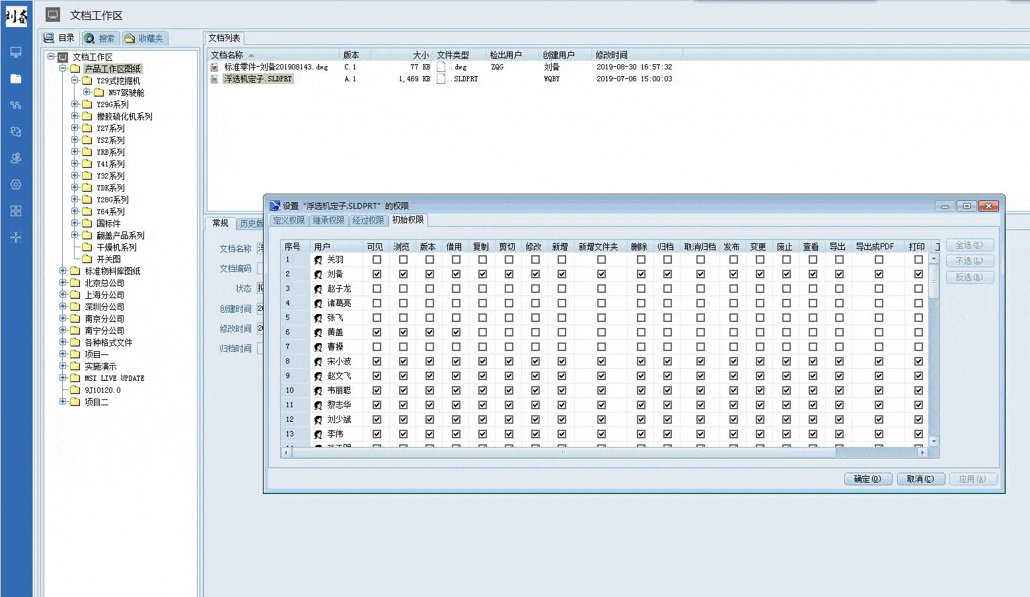Click the dialog title bar app icon
This screenshot has width=1030, height=597.
(x=275, y=206)
